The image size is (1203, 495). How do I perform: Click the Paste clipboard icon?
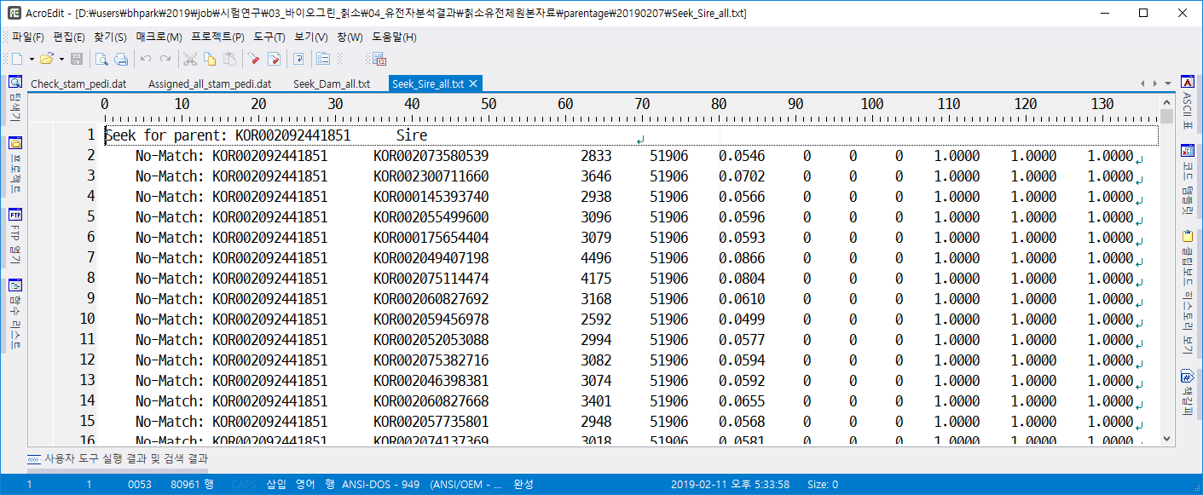pyautogui.click(x=229, y=59)
